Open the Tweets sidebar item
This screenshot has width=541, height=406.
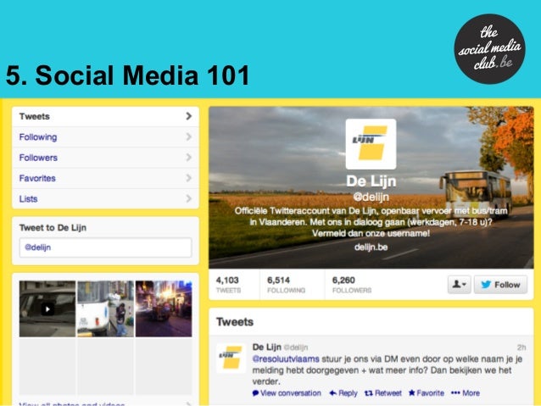(x=105, y=117)
